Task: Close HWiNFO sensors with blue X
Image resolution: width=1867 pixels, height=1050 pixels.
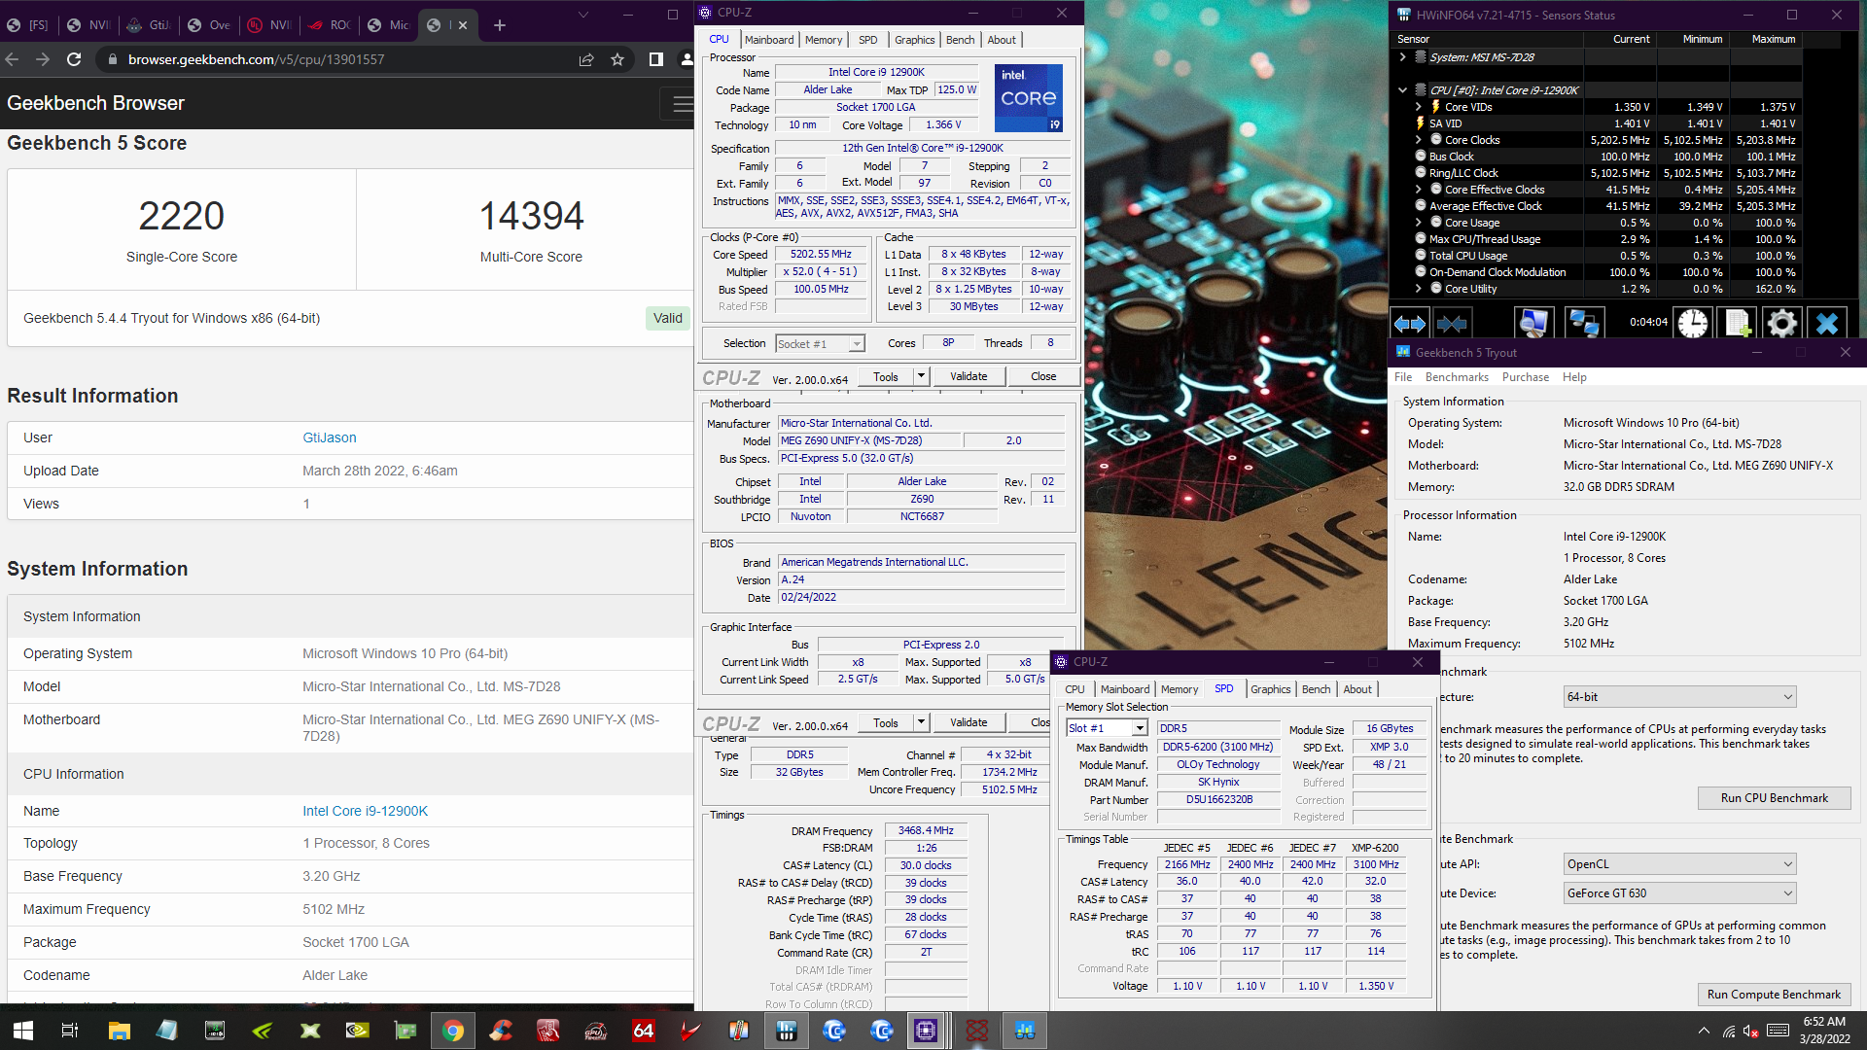Action: 1826,323
